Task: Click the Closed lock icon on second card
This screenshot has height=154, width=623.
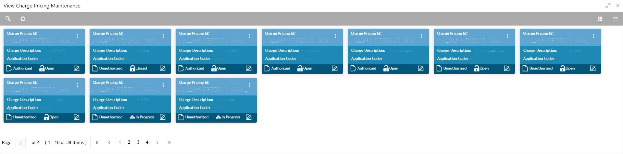Action: 132,68
